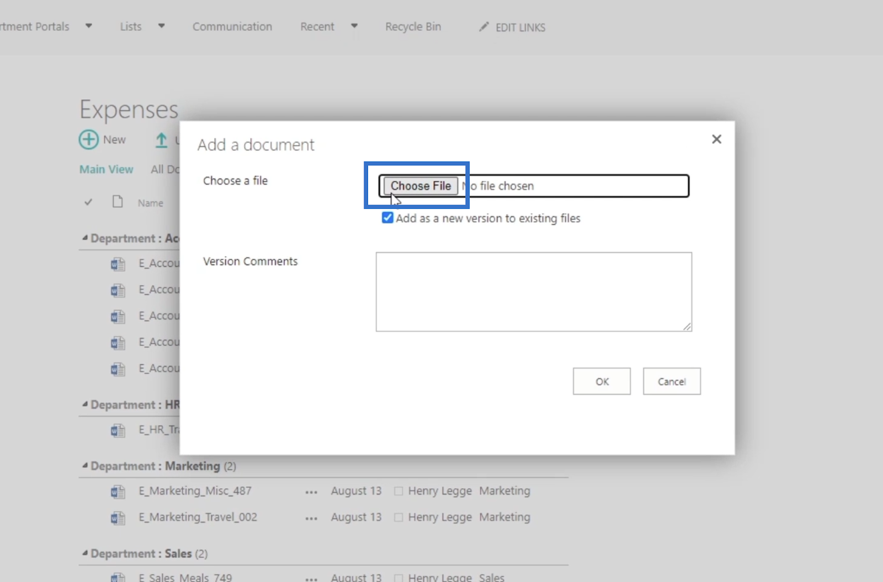
Task: Click the file type column header icon
Action: pos(117,202)
